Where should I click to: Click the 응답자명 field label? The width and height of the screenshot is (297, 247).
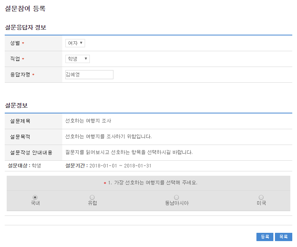(20, 75)
